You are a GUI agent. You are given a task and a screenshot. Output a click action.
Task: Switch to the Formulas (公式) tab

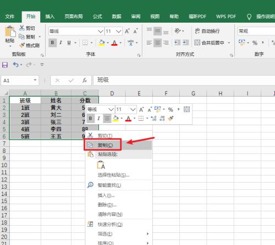[97, 17]
